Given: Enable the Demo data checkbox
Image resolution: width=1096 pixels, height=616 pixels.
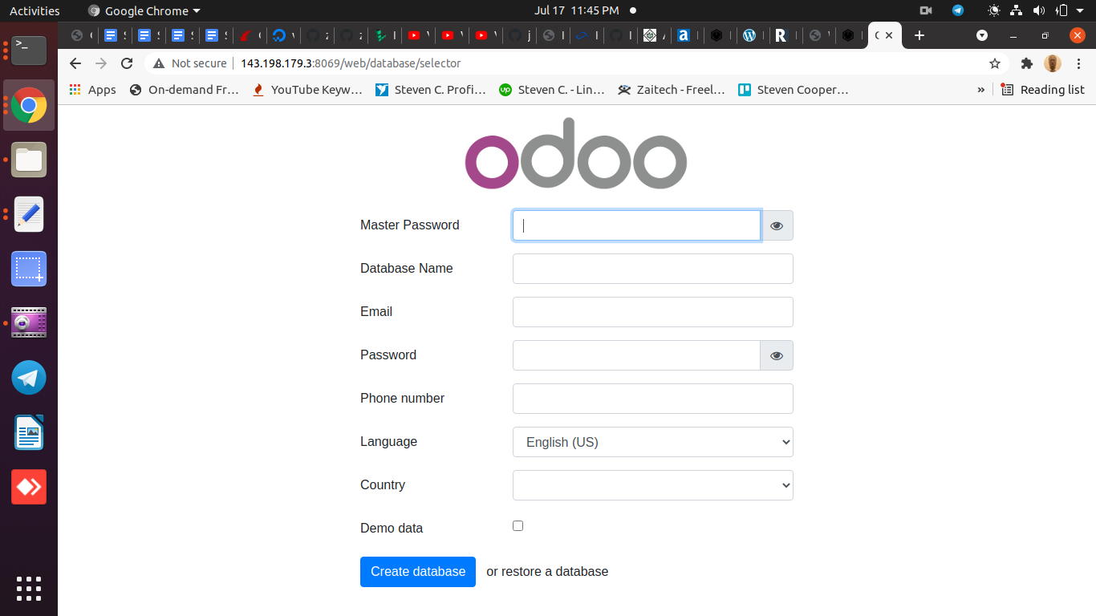Looking at the screenshot, I should click(518, 526).
